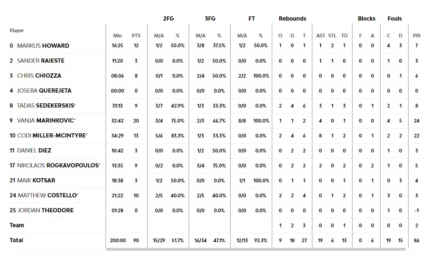Open Vanja Marinkovic's player link

point(46,121)
